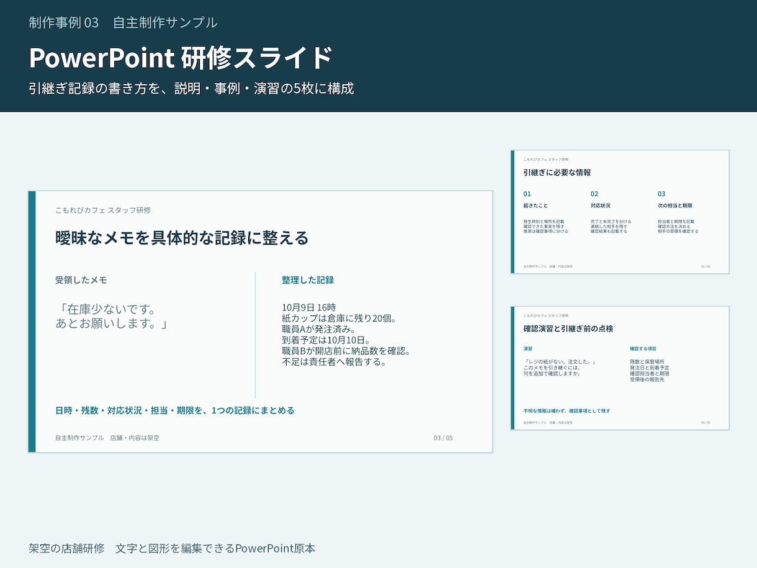Click the '受領したメモ' heading

[x=81, y=280]
